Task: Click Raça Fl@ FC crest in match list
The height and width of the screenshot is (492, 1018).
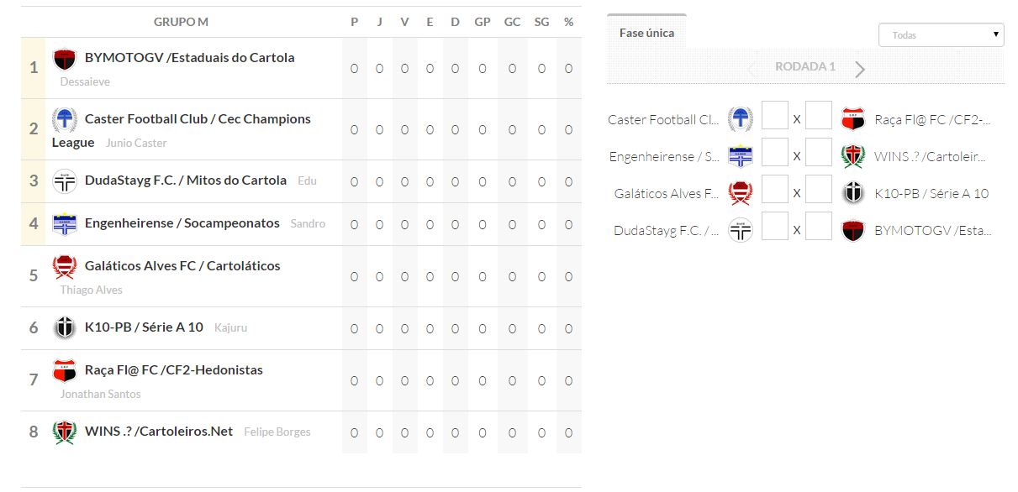Action: point(853,119)
